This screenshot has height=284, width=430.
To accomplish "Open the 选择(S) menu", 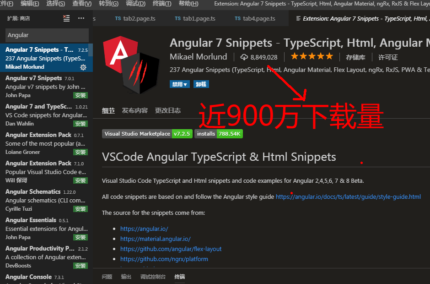I will coord(56,4).
